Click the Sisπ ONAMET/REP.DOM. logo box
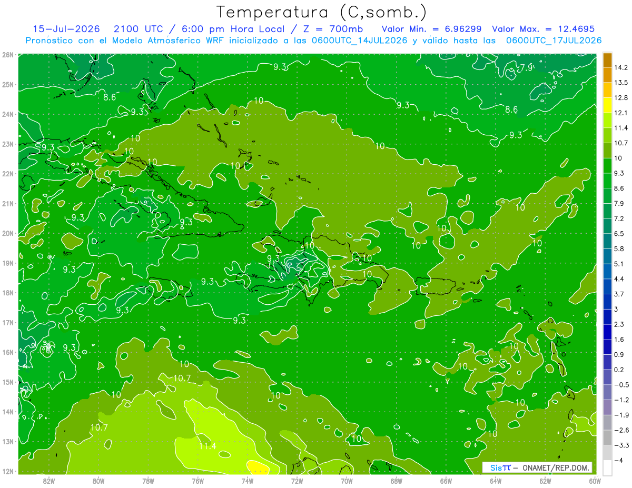The width and height of the screenshot is (632, 488). pos(537,467)
